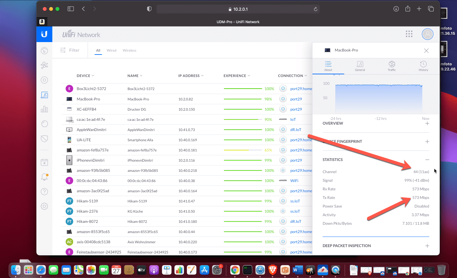The height and width of the screenshot is (278, 457).
Task: Open dR.IoT link in AppleWanDimitri row
Action: 296,130
